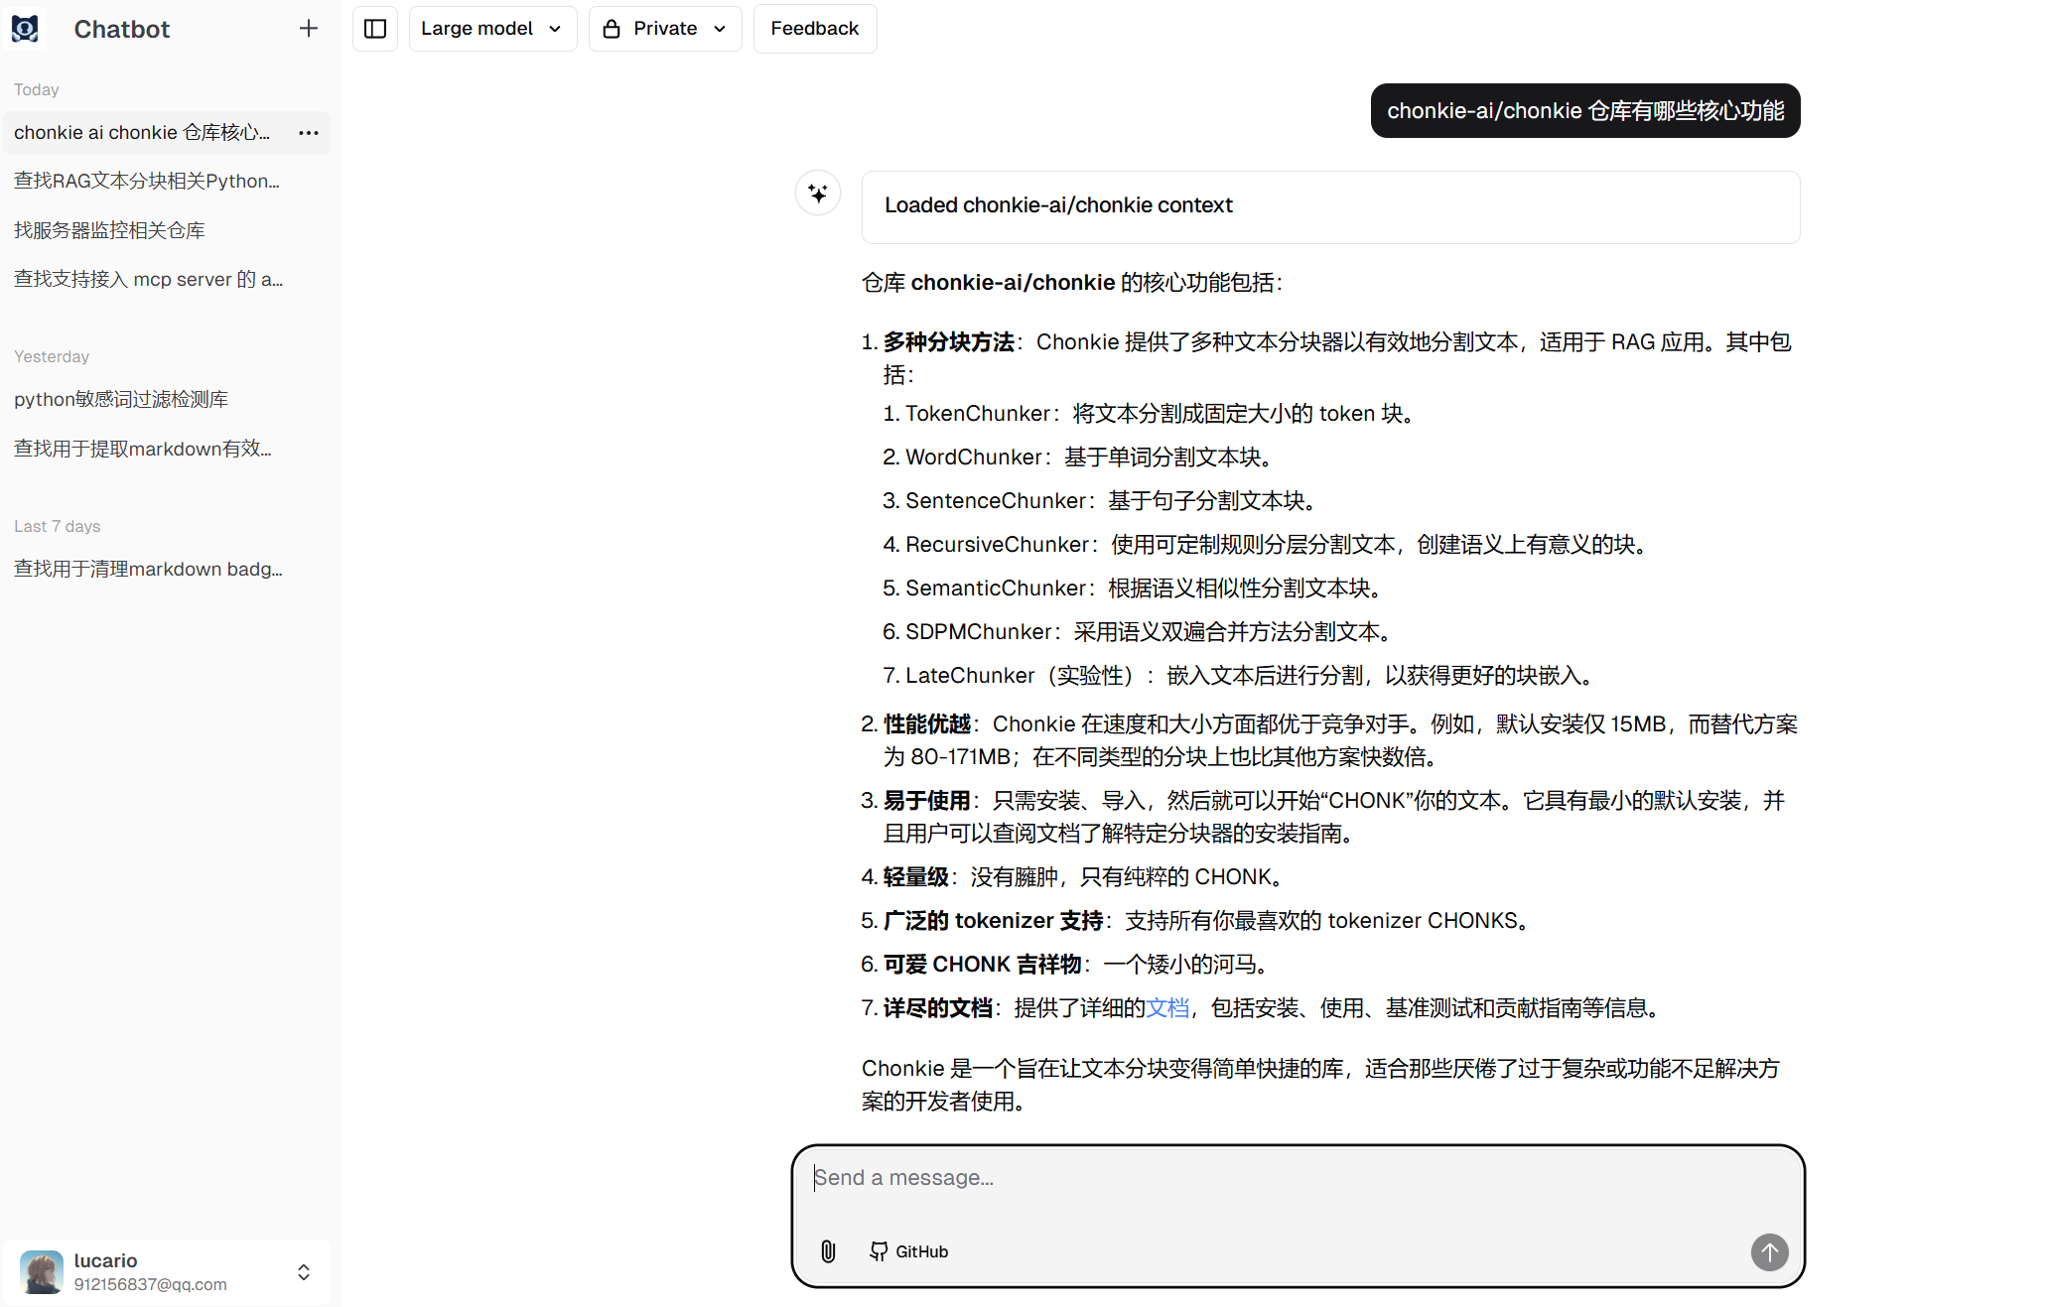2051x1307 pixels.
Task: Click lucario user avatar
Action: tap(42, 1271)
